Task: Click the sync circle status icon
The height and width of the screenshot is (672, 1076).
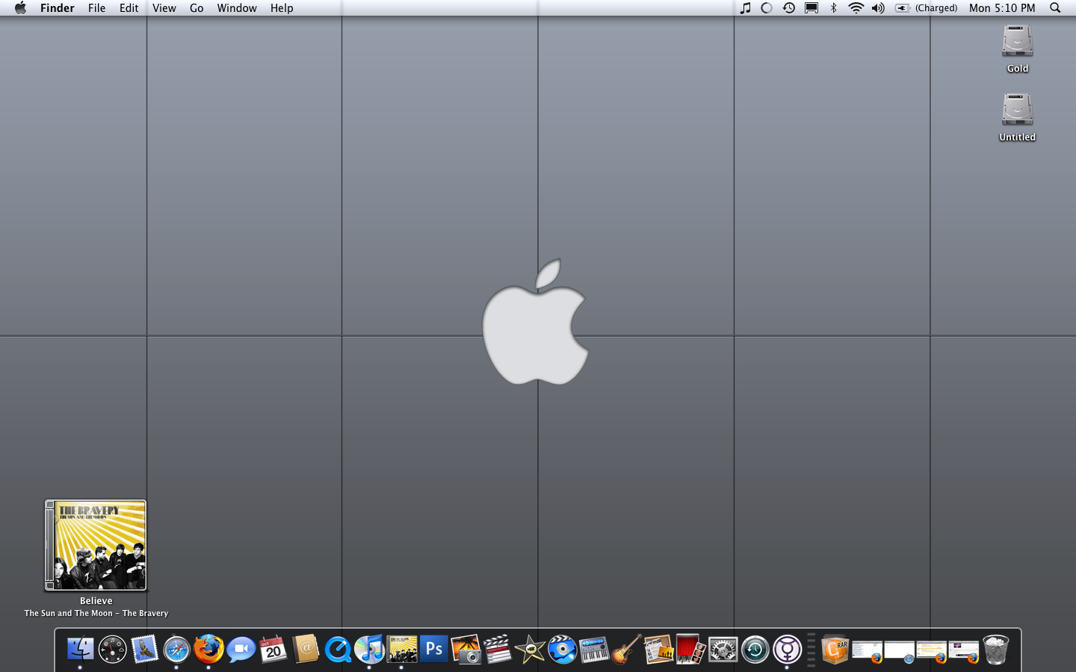Action: point(767,8)
